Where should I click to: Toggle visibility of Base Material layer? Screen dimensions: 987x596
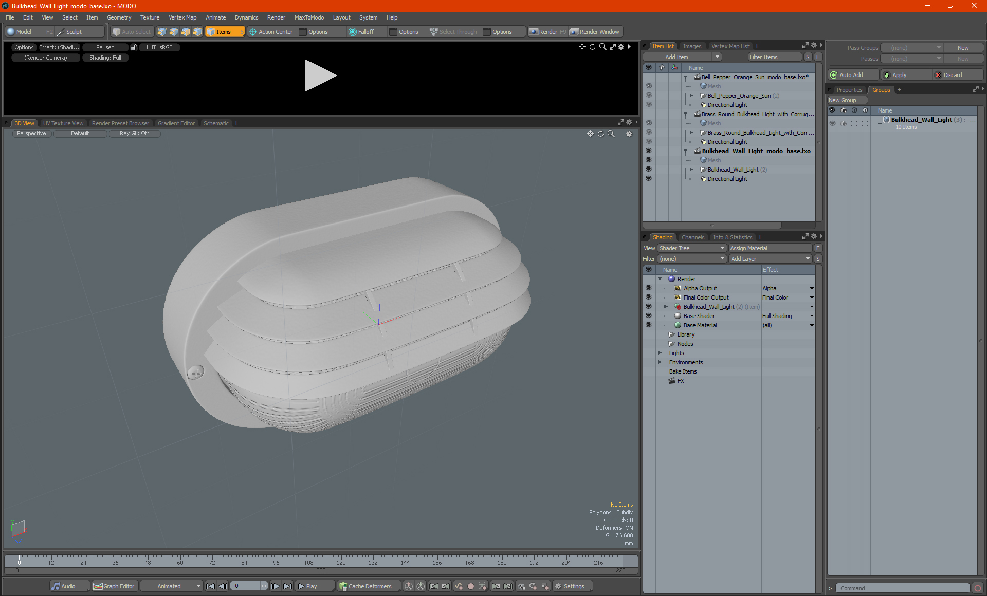click(648, 325)
